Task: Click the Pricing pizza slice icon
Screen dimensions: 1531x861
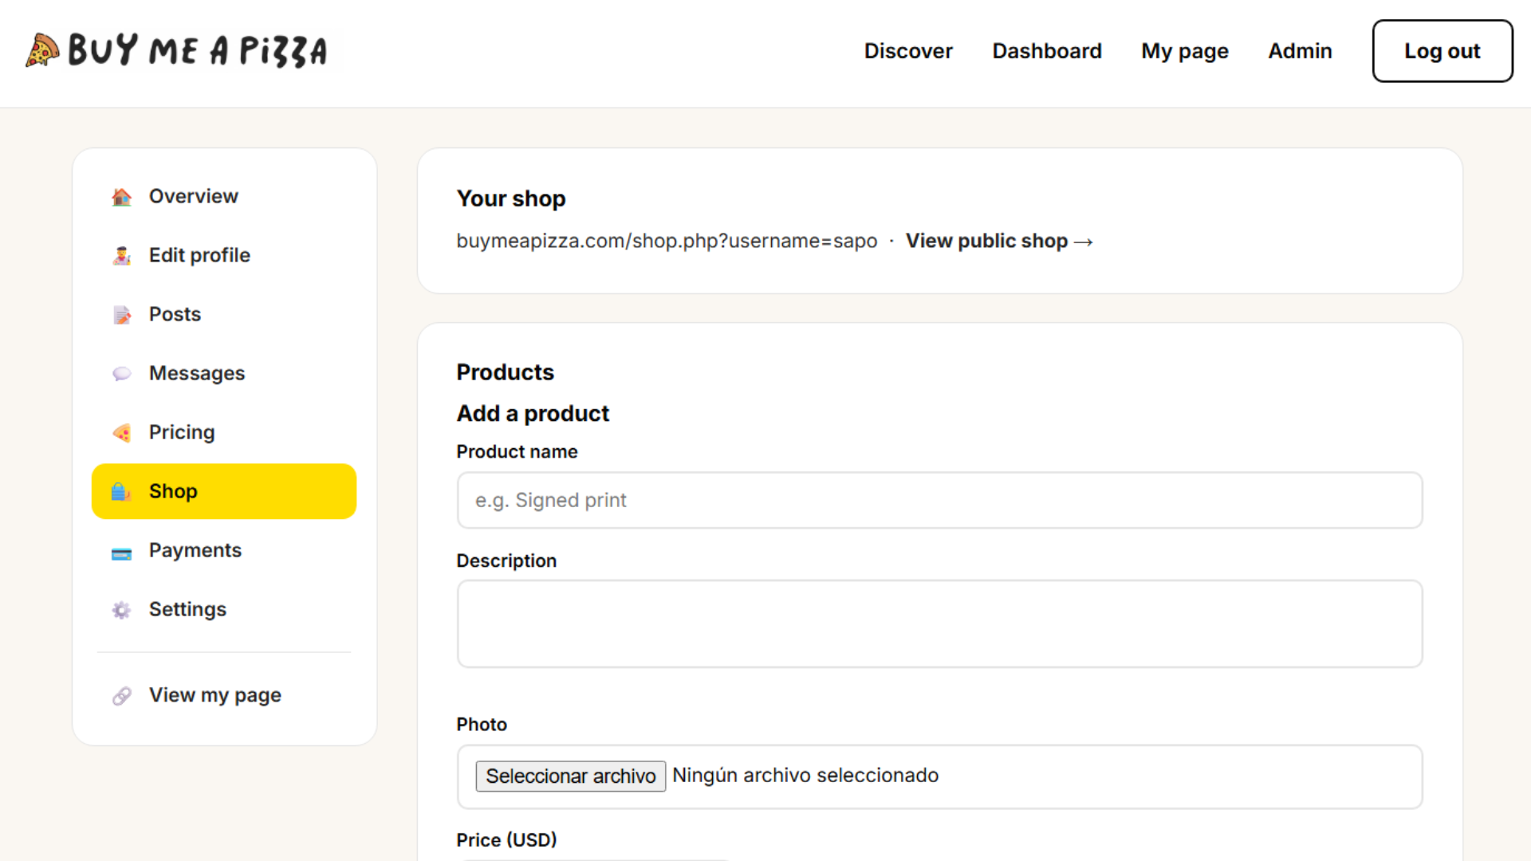Action: click(121, 433)
